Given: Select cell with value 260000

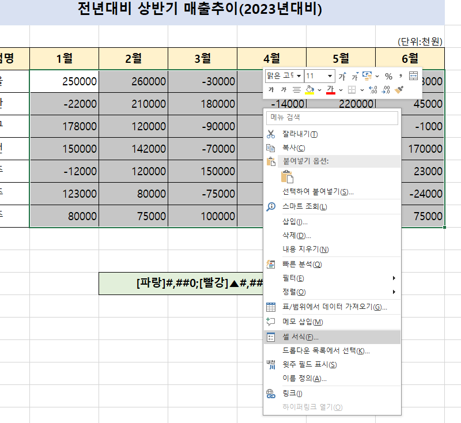Looking at the screenshot, I should (x=134, y=81).
